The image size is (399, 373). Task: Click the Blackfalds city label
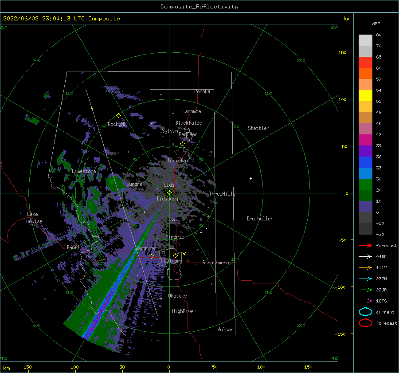coord(188,123)
